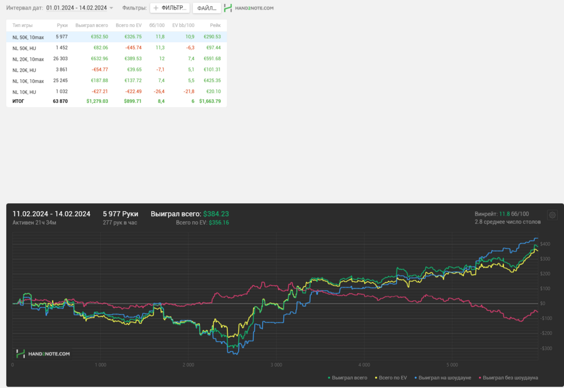The width and height of the screenshot is (564, 388).
Task: Select the NL 50€, HU row
Action: click(117, 48)
